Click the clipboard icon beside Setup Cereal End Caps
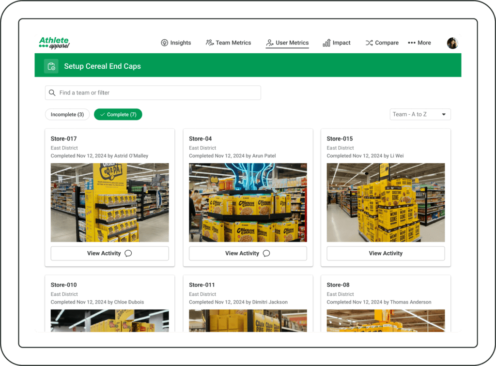 tap(51, 66)
